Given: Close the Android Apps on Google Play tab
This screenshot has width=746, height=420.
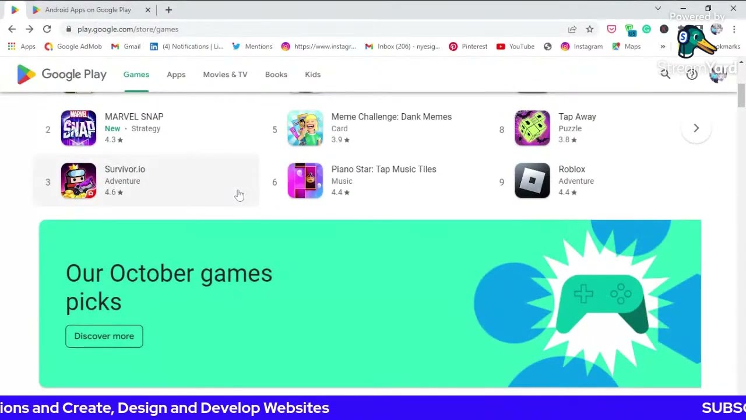Looking at the screenshot, I should tap(148, 10).
